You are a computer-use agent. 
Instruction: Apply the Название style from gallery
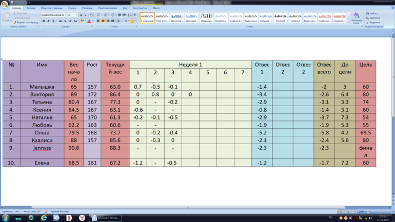click(x=206, y=18)
